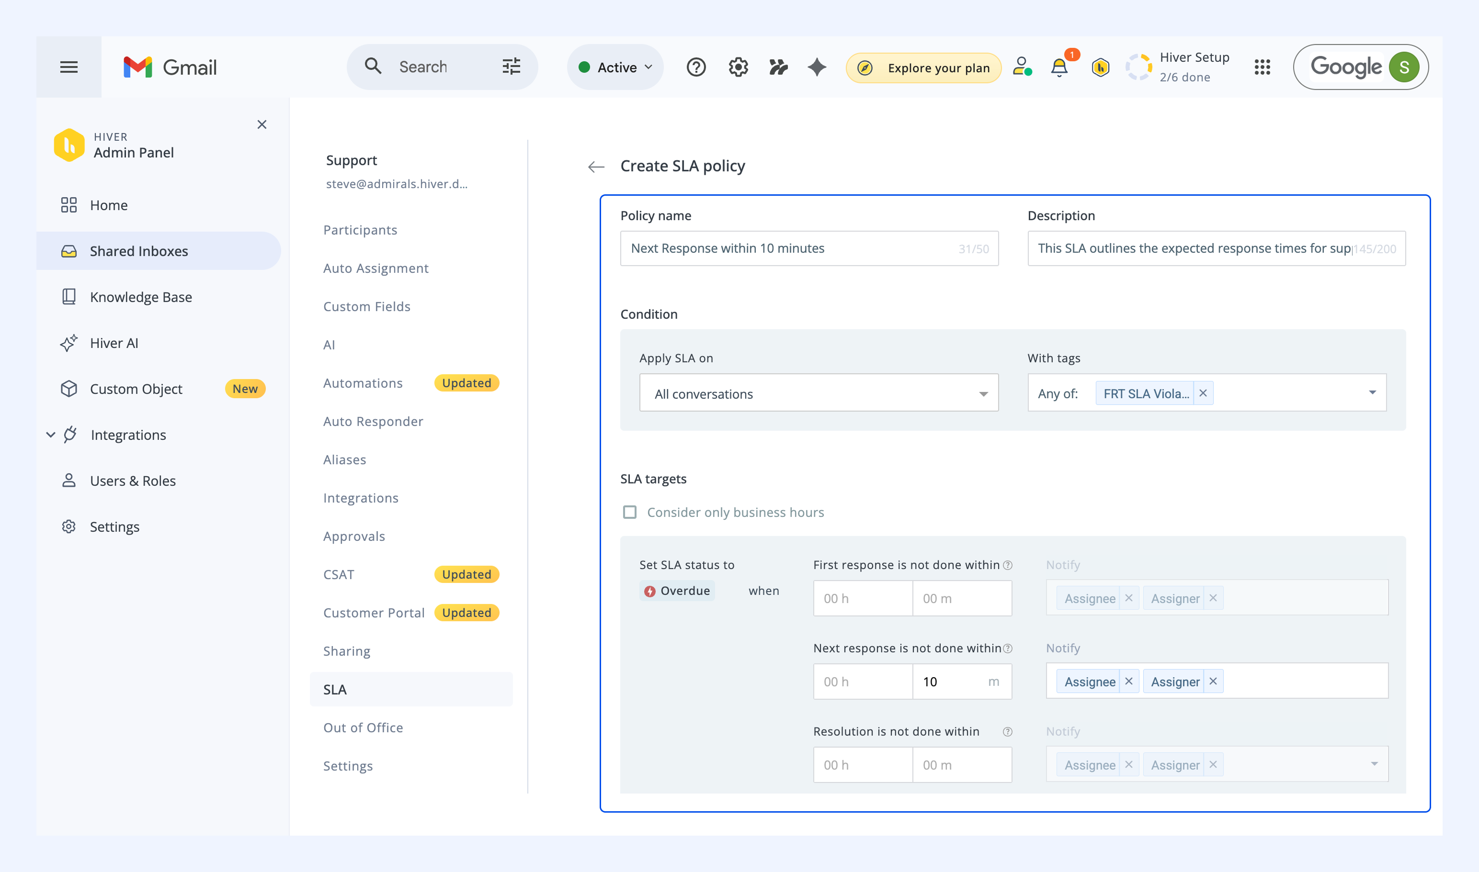
Task: Show search options filter icon
Action: pos(511,67)
